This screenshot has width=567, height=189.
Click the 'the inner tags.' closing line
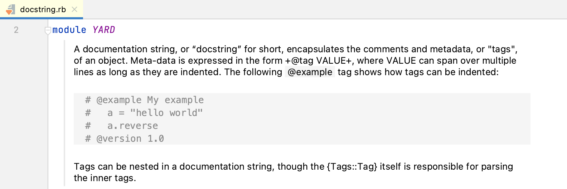pyautogui.click(x=105, y=178)
